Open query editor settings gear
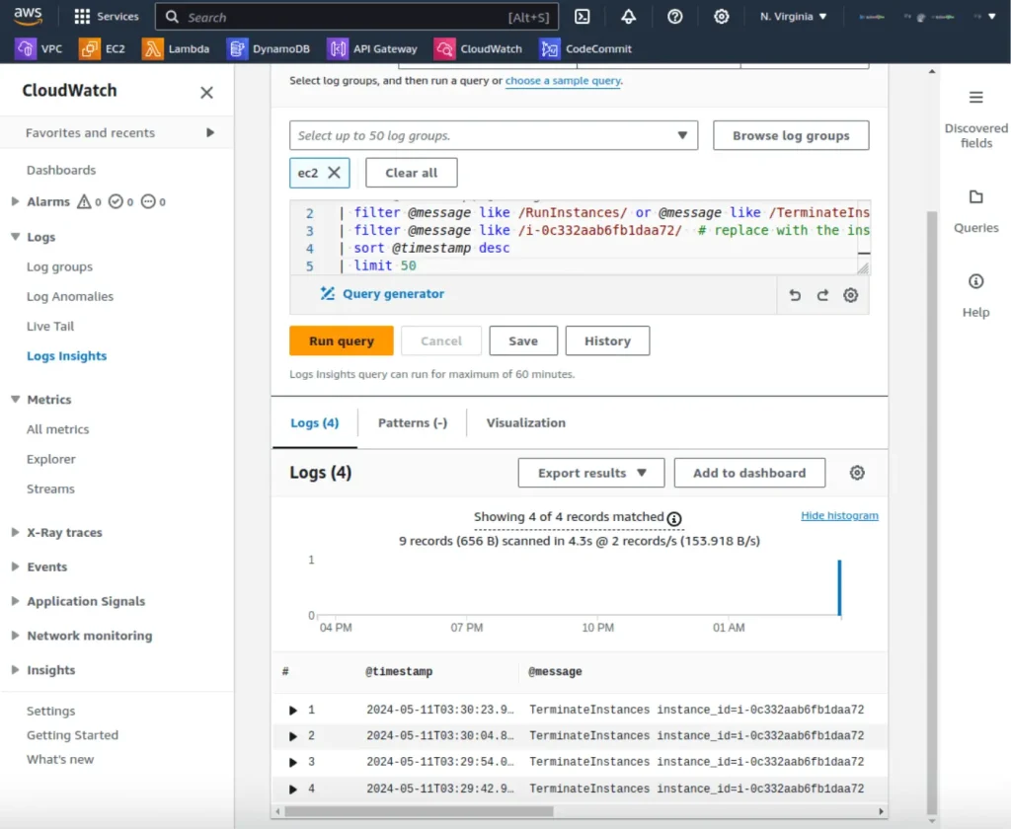The image size is (1011, 829). point(850,295)
